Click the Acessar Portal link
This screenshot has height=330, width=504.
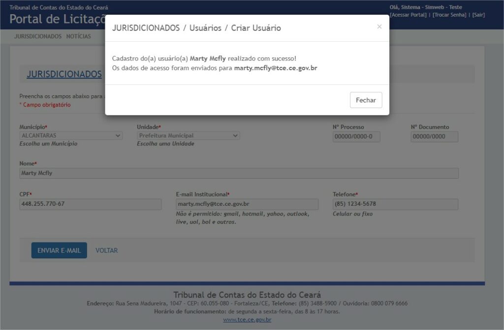point(408,15)
